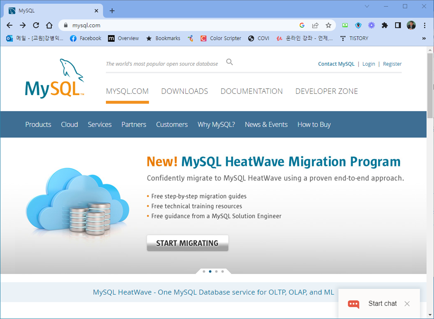The image size is (434, 319).
Task: Open the Customers menu
Action: [x=172, y=124]
